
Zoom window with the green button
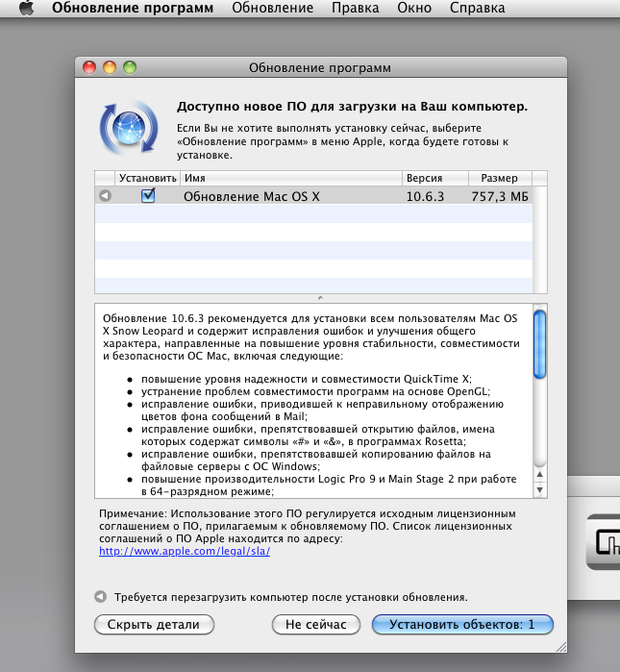point(130,67)
